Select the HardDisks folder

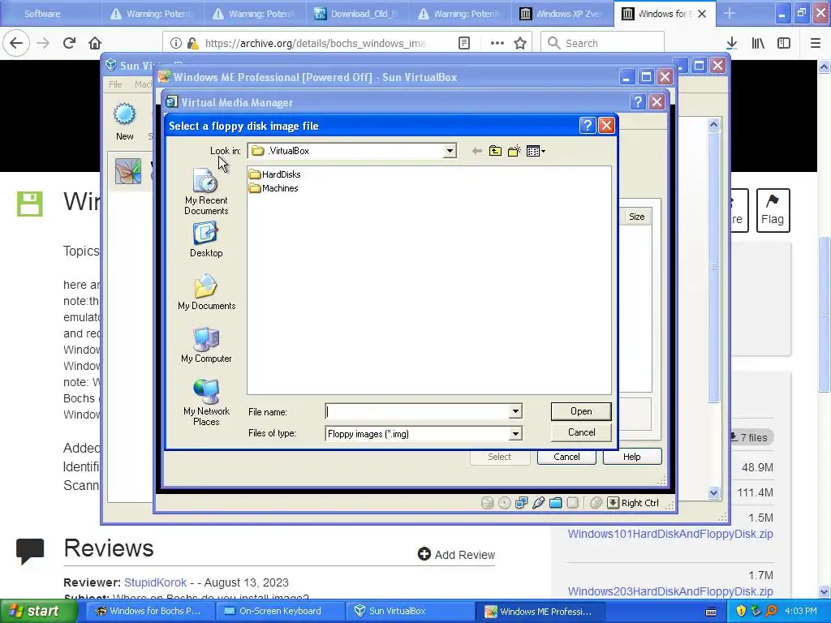point(275,174)
